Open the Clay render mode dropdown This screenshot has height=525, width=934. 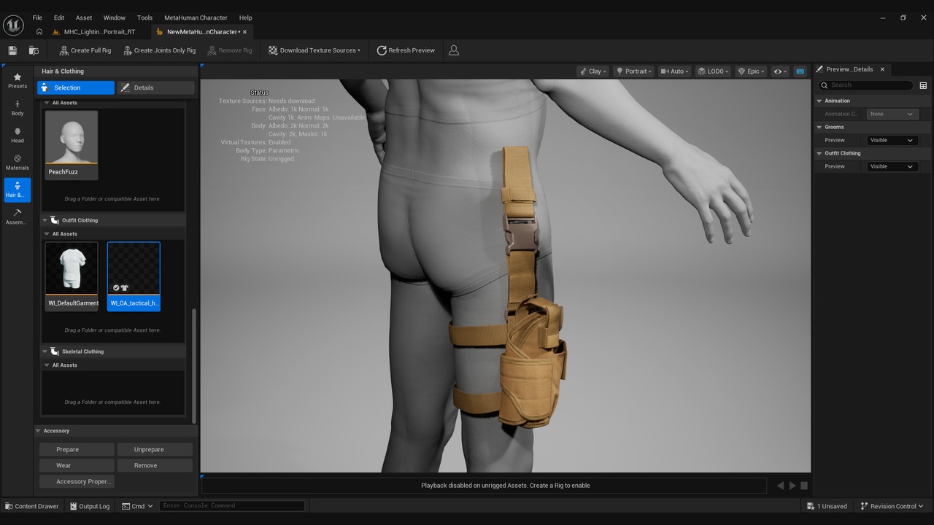point(593,71)
